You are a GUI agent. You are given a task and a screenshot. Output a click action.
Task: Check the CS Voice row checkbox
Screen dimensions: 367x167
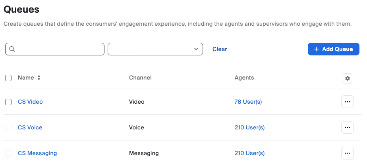click(x=8, y=127)
